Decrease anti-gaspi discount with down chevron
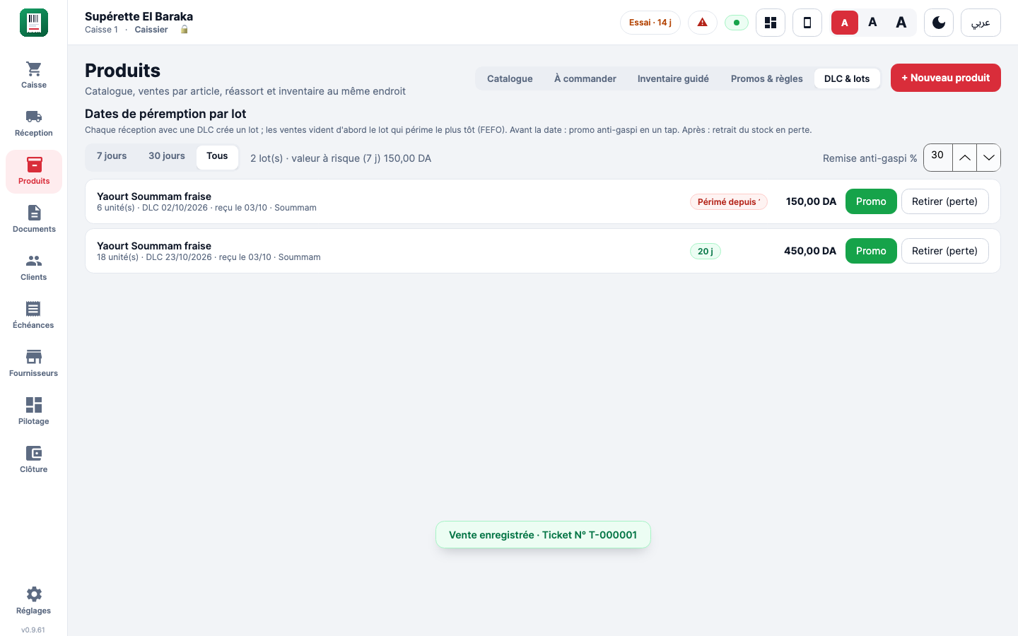 988,158
